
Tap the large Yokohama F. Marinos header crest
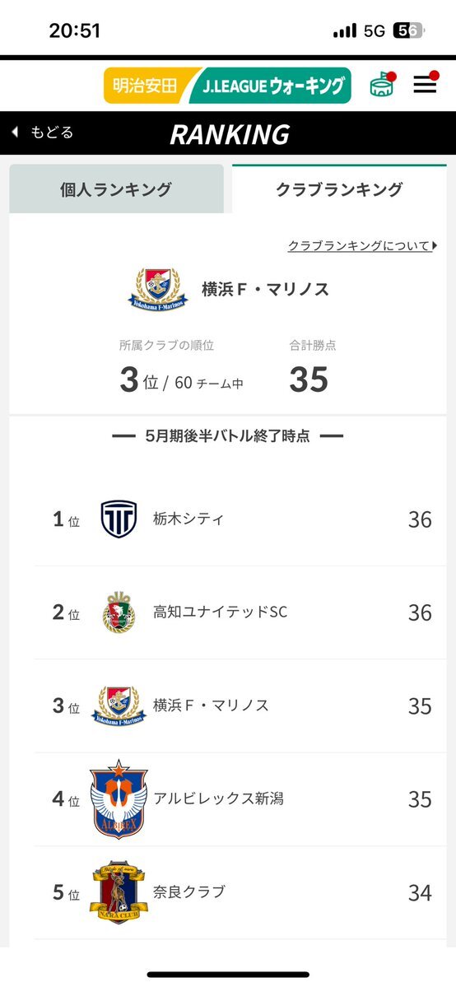pyautogui.click(x=158, y=289)
